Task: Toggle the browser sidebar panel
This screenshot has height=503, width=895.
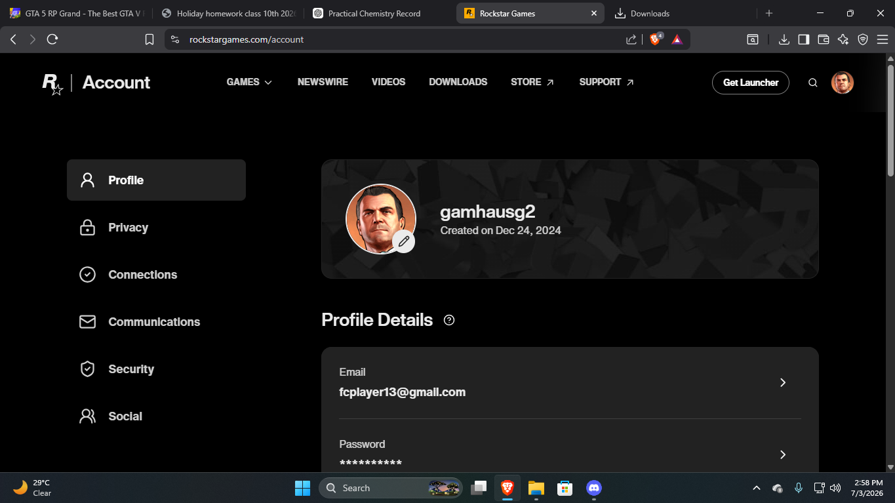Action: click(x=804, y=39)
